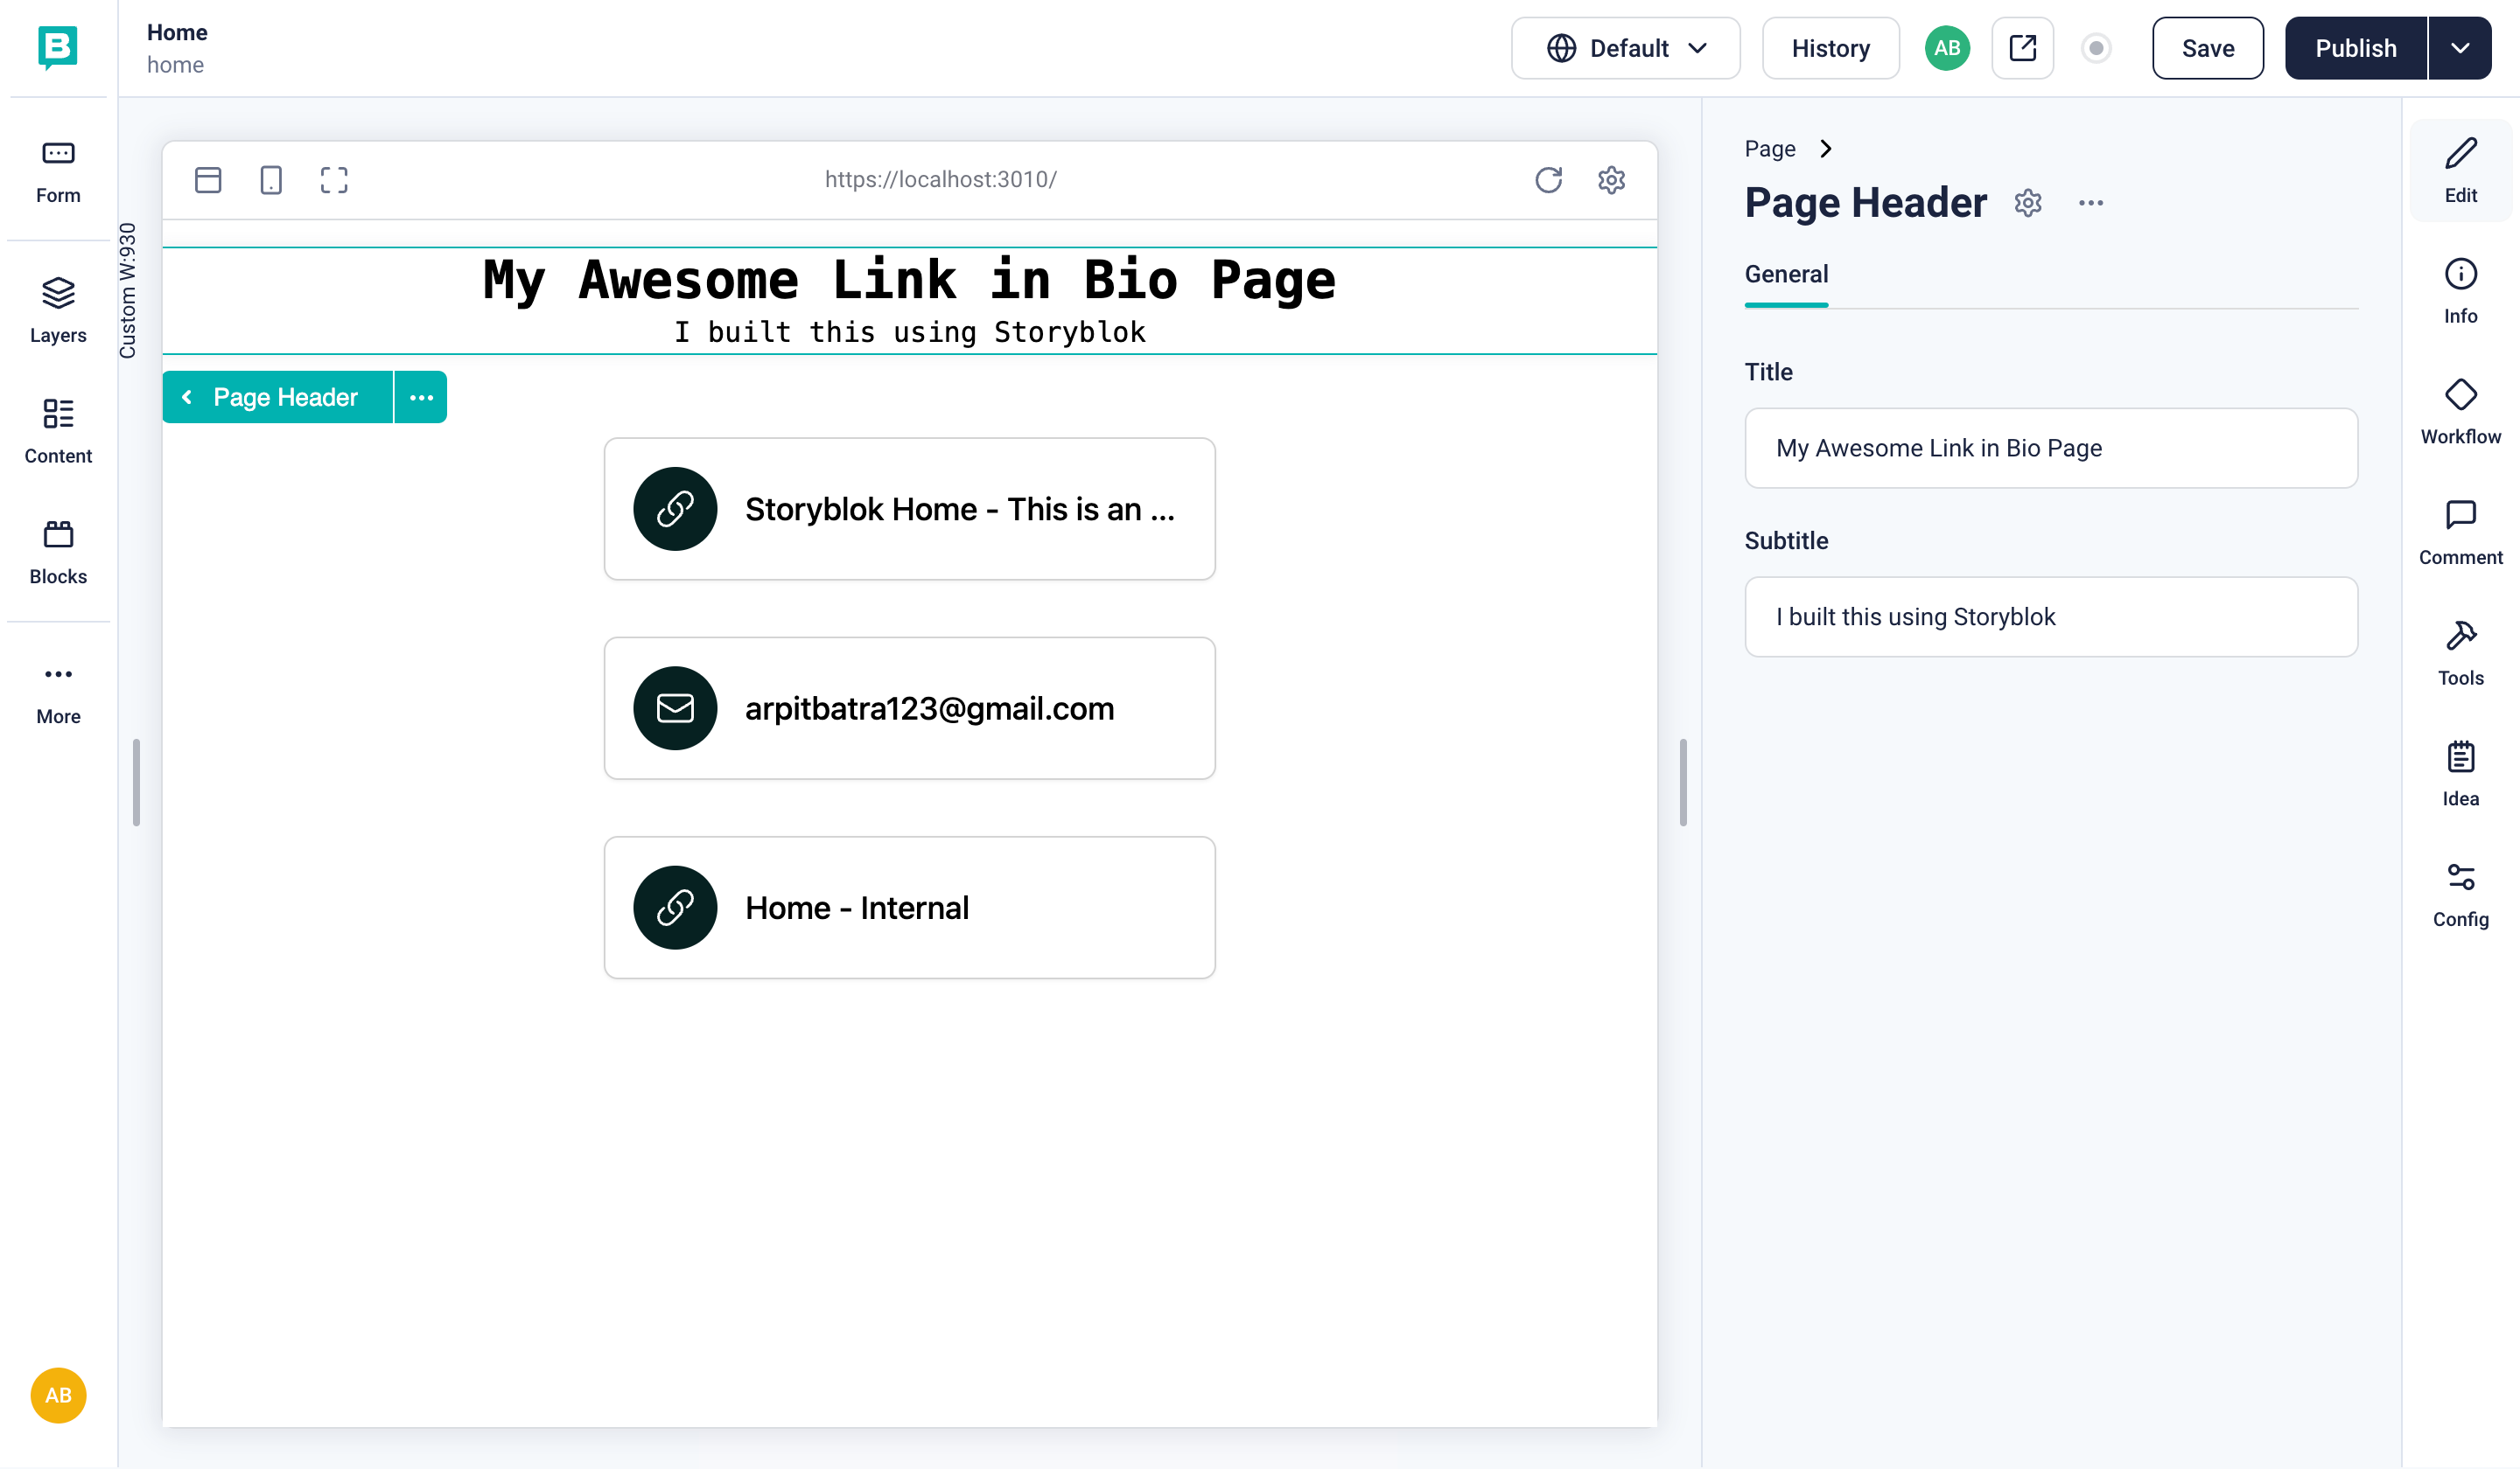Image resolution: width=2520 pixels, height=1469 pixels.
Task: Expand the Publish options arrow
Action: (2460, 48)
